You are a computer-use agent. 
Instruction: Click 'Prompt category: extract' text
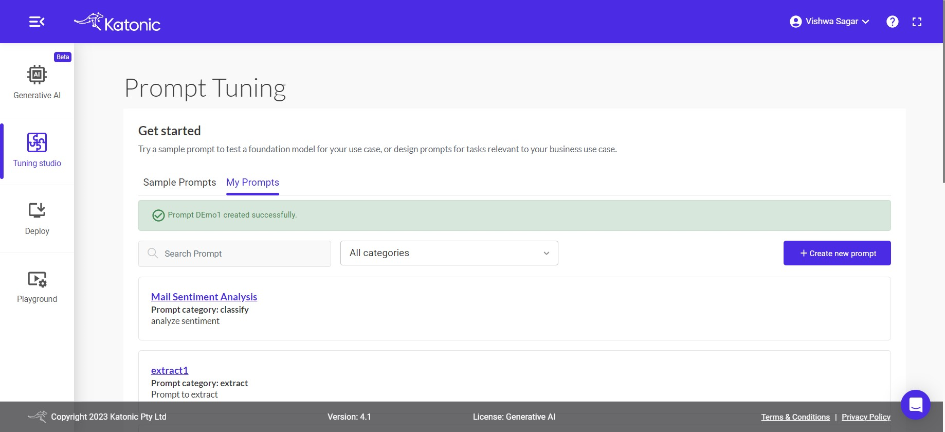pos(199,383)
